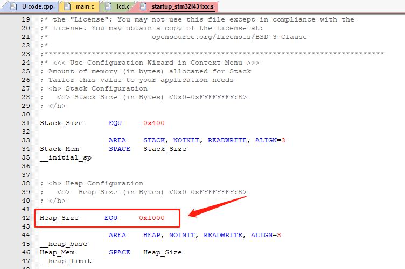
Task: Click the file icon on UIcode.cpp tab
Action: click(13, 6)
